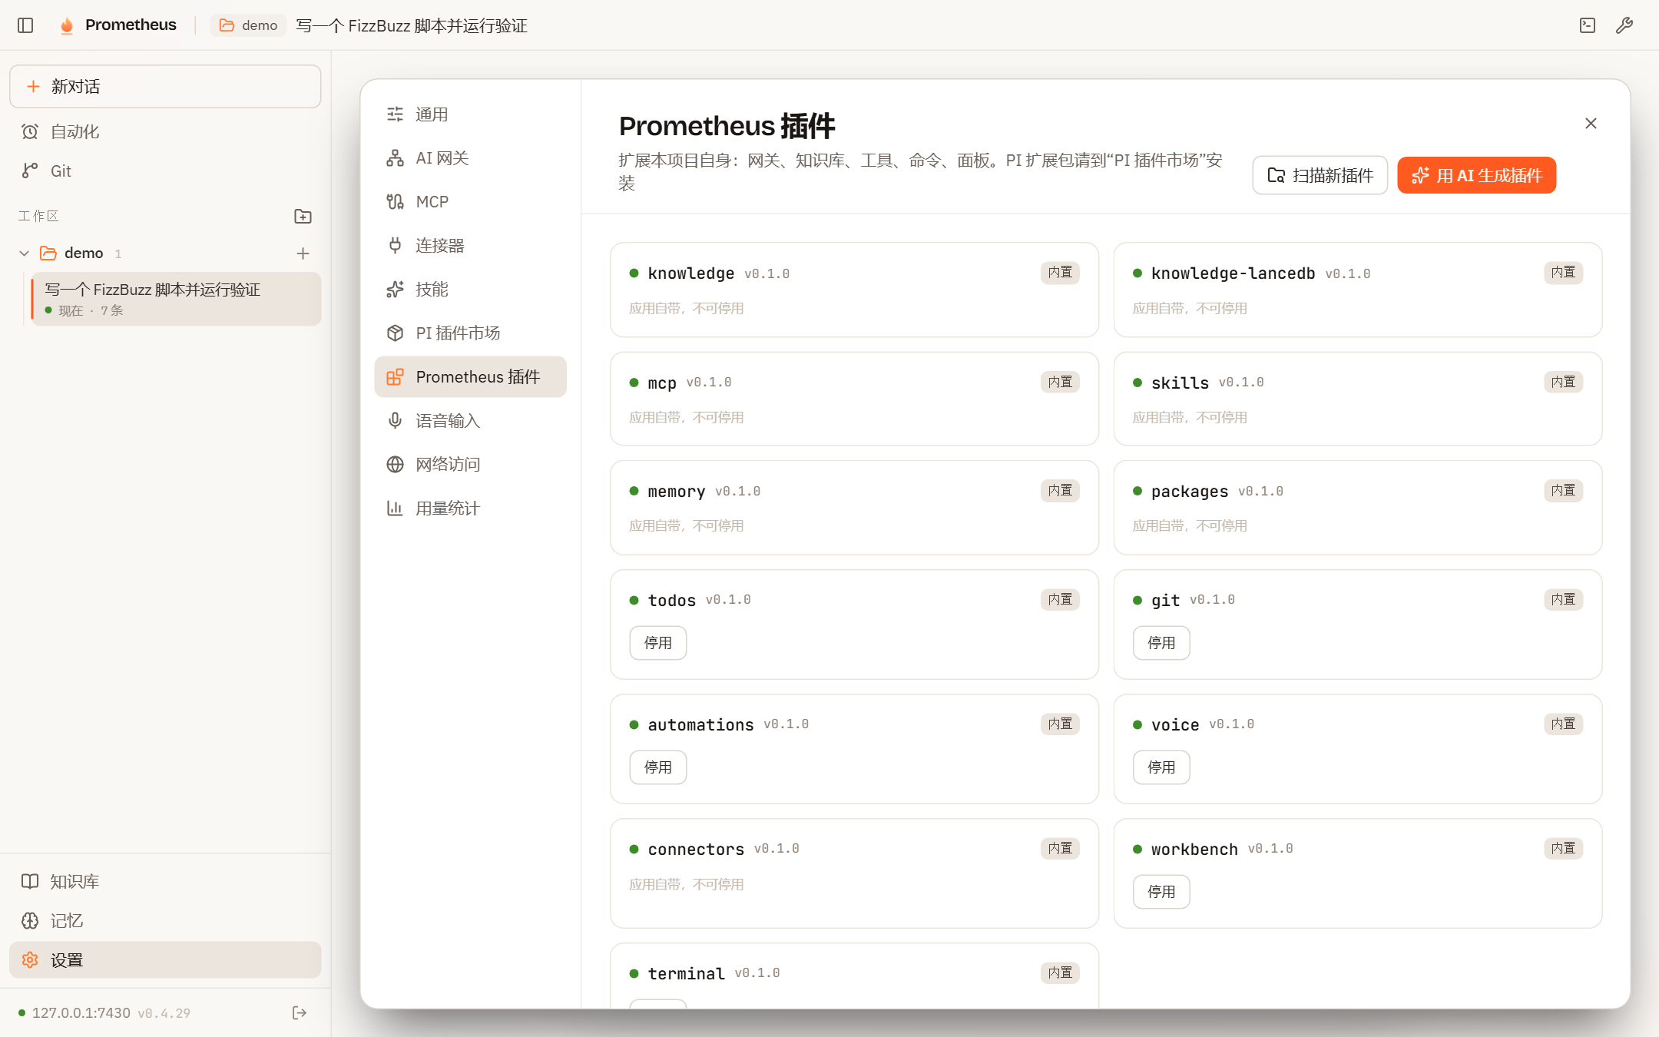Click the 用 AI 生成插件 button
1659x1037 pixels.
[x=1476, y=176]
